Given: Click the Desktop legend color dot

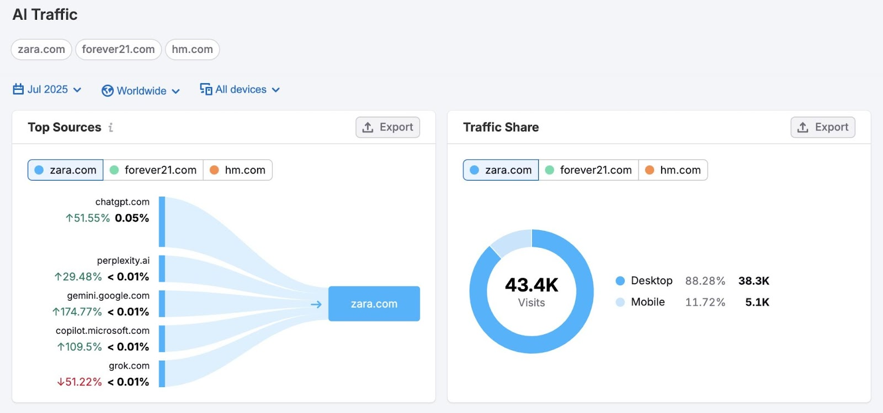Looking at the screenshot, I should [x=620, y=281].
